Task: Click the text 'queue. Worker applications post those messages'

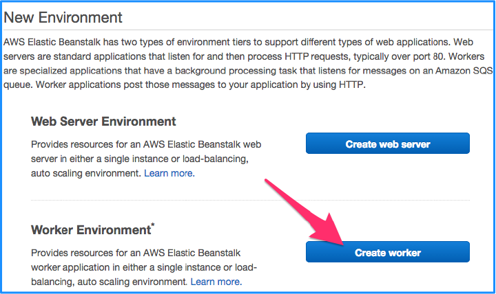Action: [x=109, y=84]
